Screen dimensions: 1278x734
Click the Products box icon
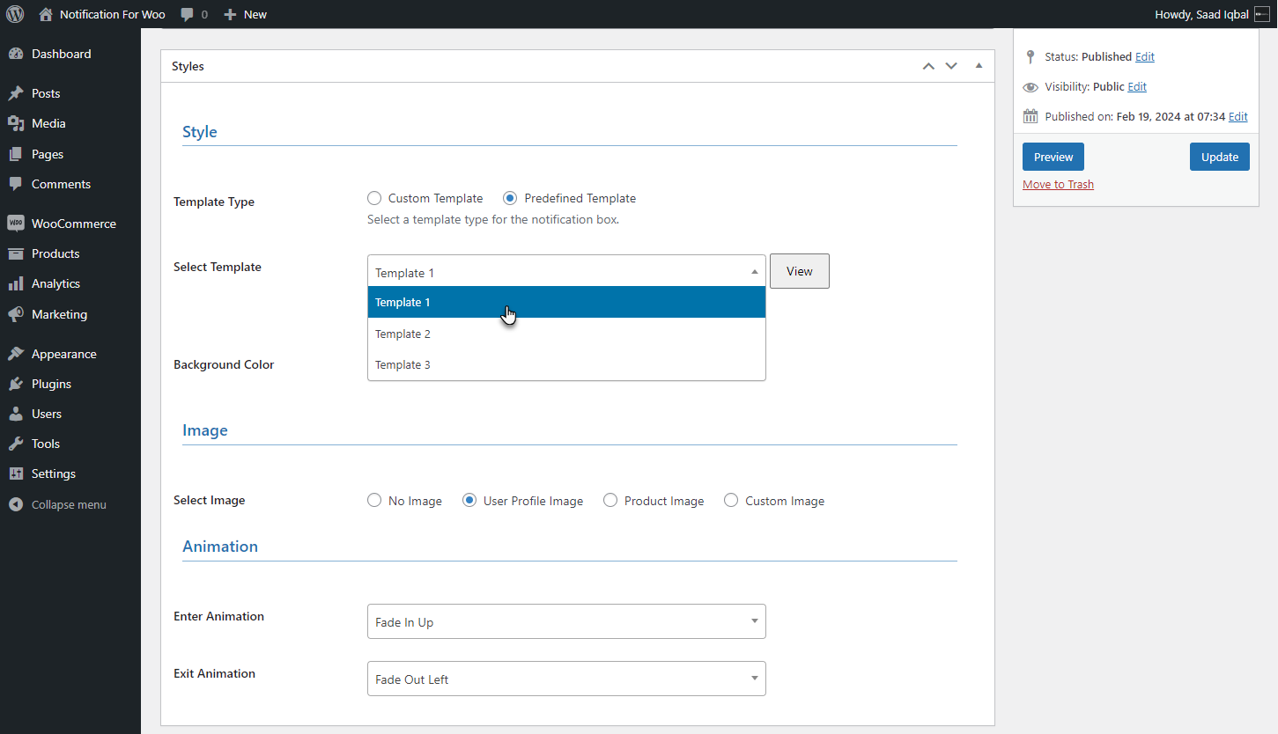pos(16,253)
